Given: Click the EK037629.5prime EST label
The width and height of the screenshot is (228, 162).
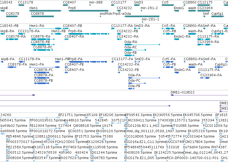Looking at the screenshot, I should click(74, 158).
